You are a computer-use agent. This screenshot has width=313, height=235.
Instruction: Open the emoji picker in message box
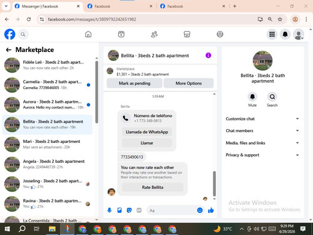(x=200, y=211)
